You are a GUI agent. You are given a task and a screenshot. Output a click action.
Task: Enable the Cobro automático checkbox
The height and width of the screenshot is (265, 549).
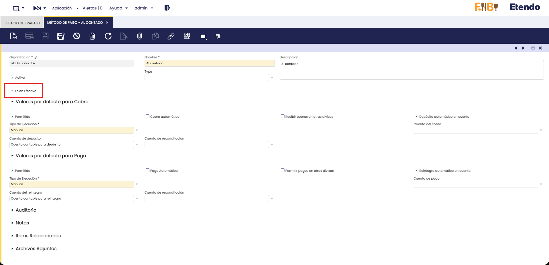[x=147, y=116]
